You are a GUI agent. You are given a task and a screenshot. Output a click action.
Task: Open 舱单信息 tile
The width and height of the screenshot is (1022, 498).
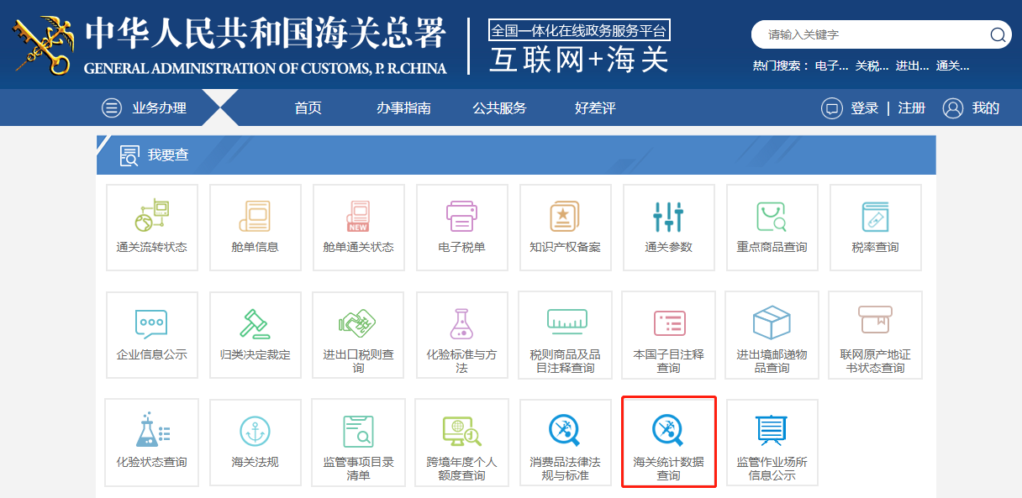[255, 228]
